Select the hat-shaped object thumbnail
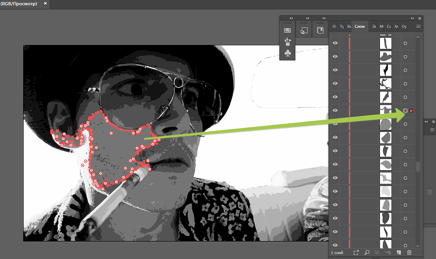Screen dimensions: 436x259 click(386, 56)
